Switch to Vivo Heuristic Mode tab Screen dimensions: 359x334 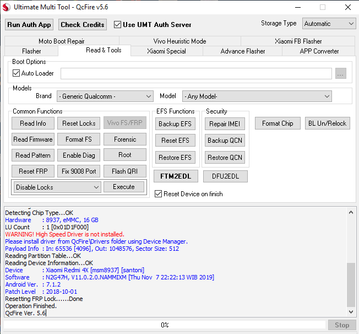[x=179, y=41]
